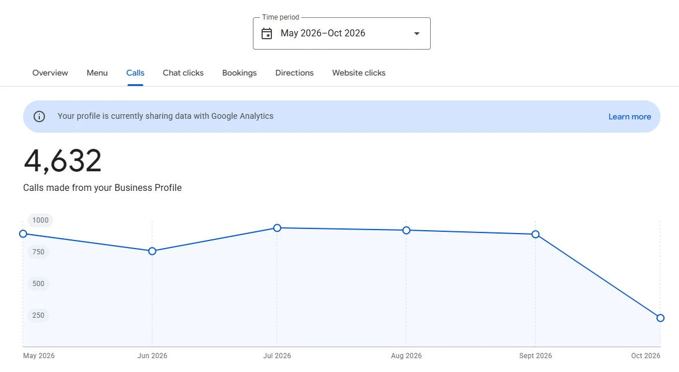Click the Jul 2026 x-axis label
The image size is (679, 372).
pyautogui.click(x=277, y=355)
